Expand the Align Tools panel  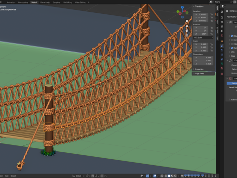[x=199, y=74]
